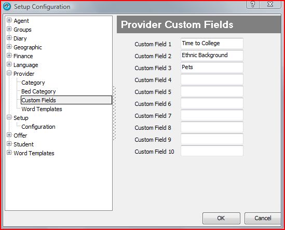The image size is (285, 230).
Task: Click the dotted splitter between panels
Action: [x=114, y=113]
